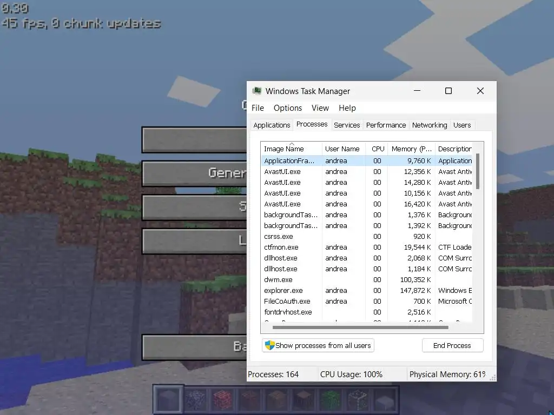Click the 147,872 K memory value
The width and height of the screenshot is (554, 415).
[415, 291]
